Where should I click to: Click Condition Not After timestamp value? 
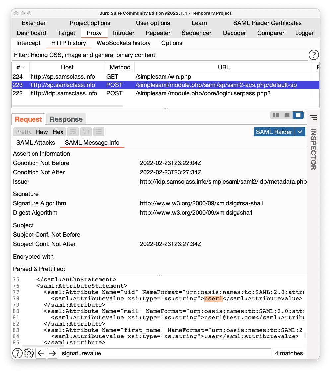pyautogui.click(x=170, y=172)
